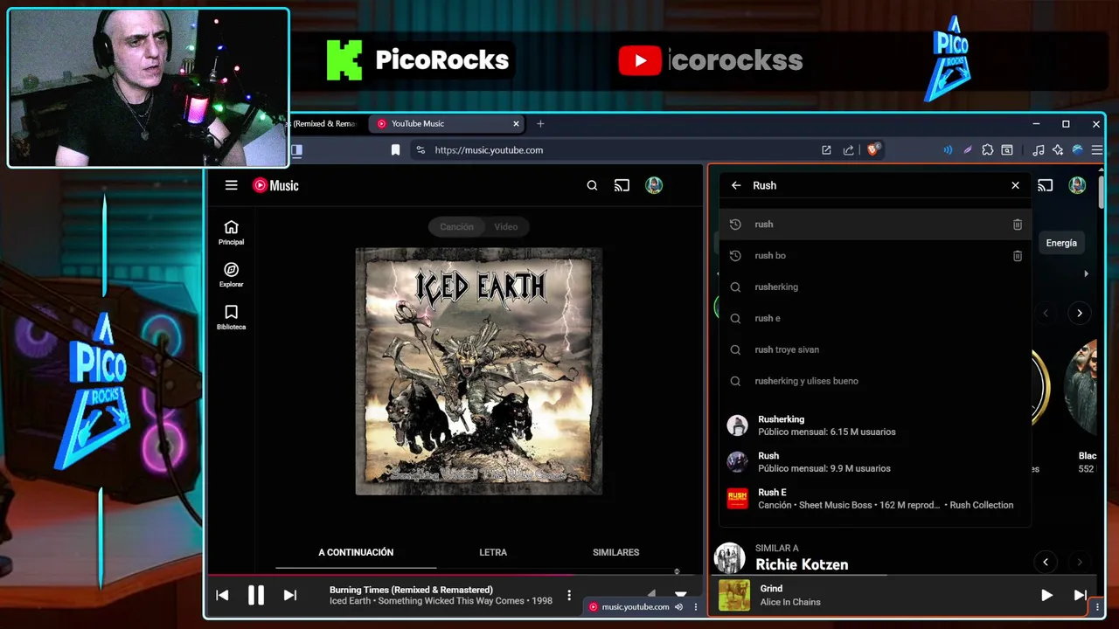Open music.youtube.com media popup menu
The image size is (1119, 629).
(696, 607)
